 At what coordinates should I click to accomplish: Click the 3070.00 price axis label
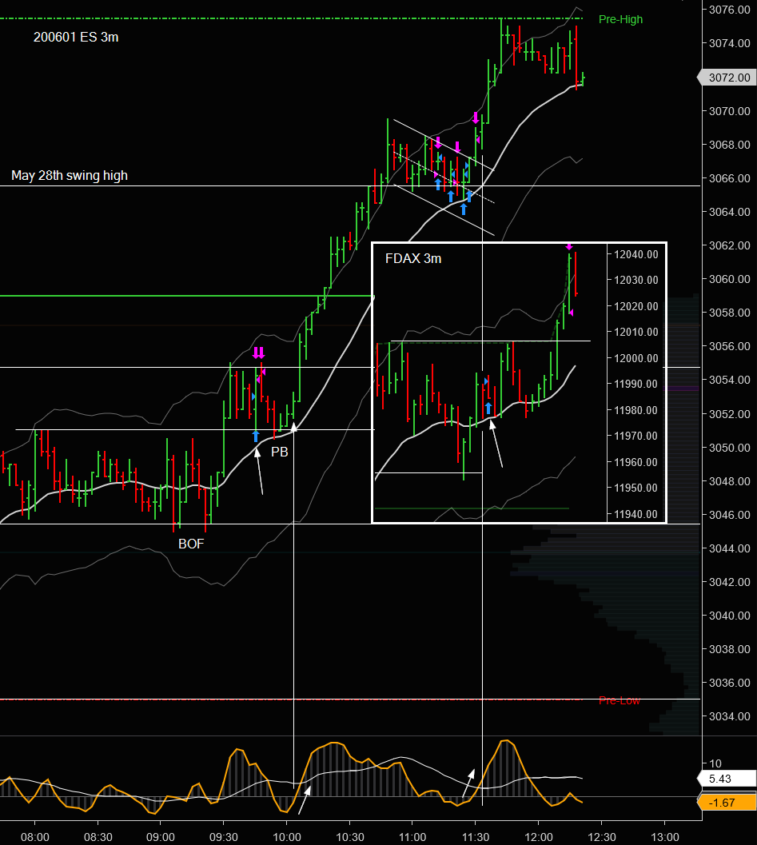click(730, 111)
